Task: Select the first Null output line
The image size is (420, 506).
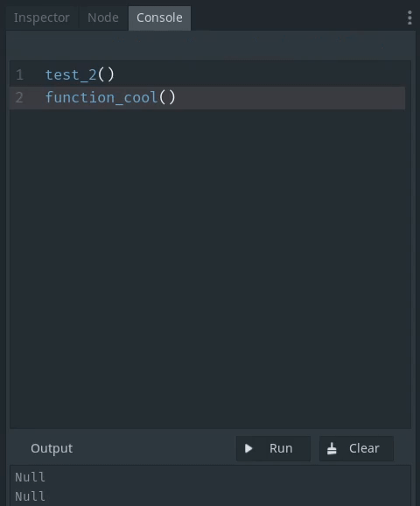Action: tap(30, 477)
